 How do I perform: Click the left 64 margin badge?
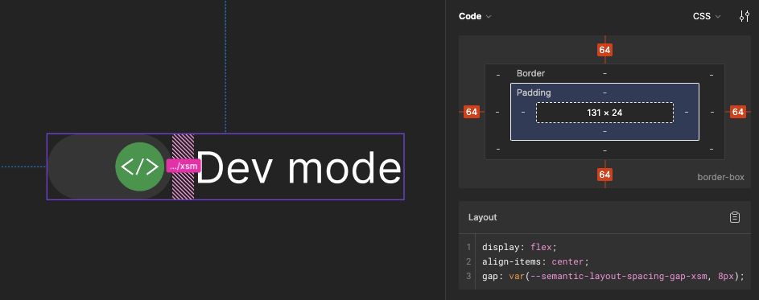(471, 112)
